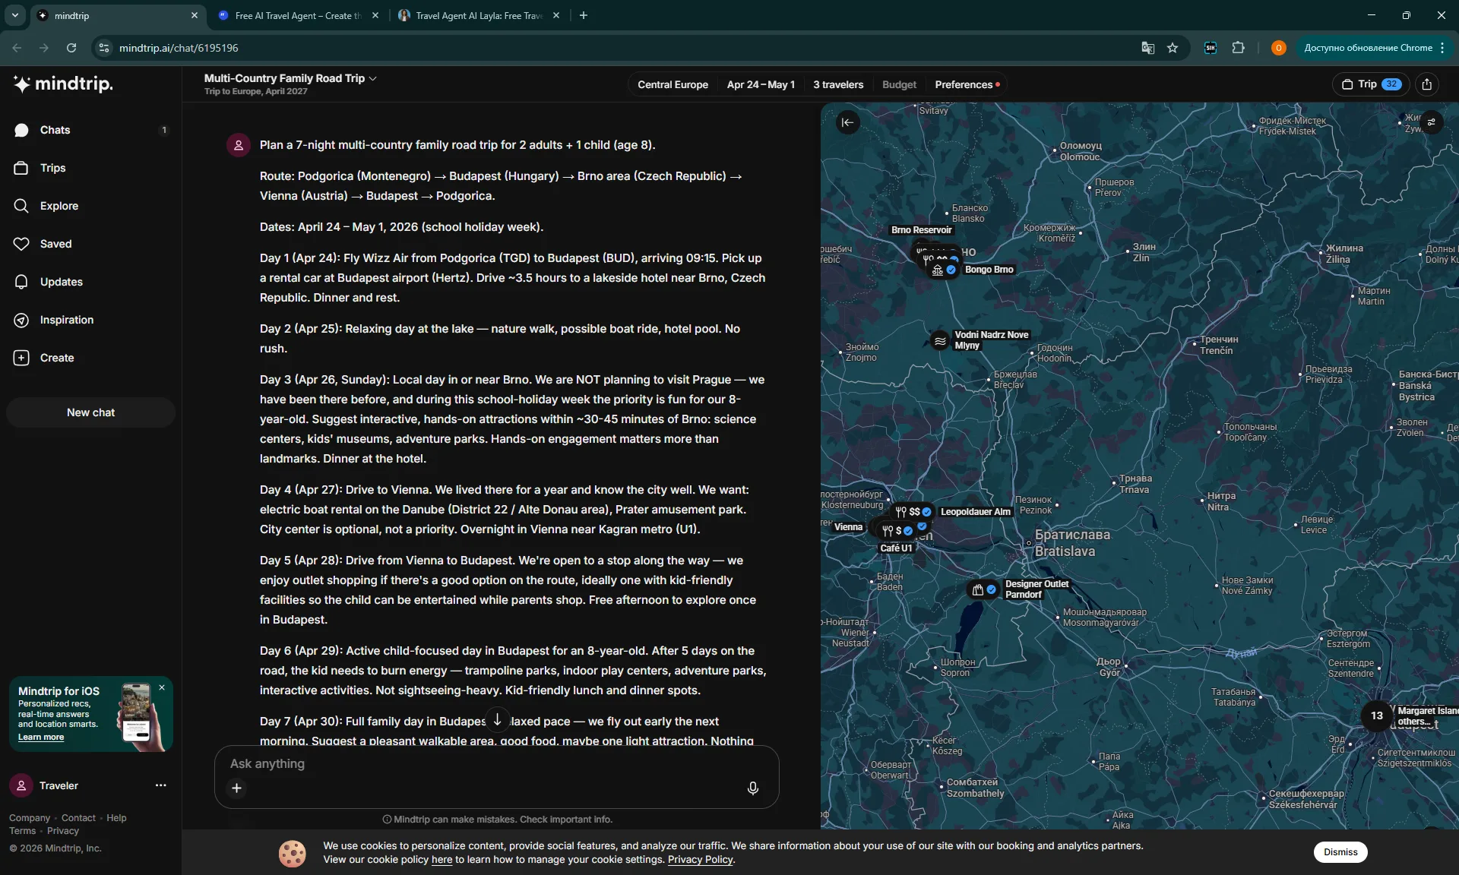Start a New chat

[x=90, y=412]
